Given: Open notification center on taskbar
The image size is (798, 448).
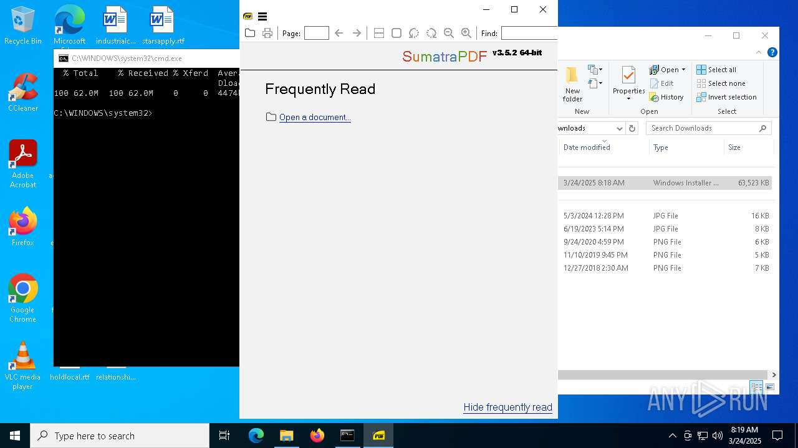Looking at the screenshot, I should pyautogui.click(x=777, y=436).
